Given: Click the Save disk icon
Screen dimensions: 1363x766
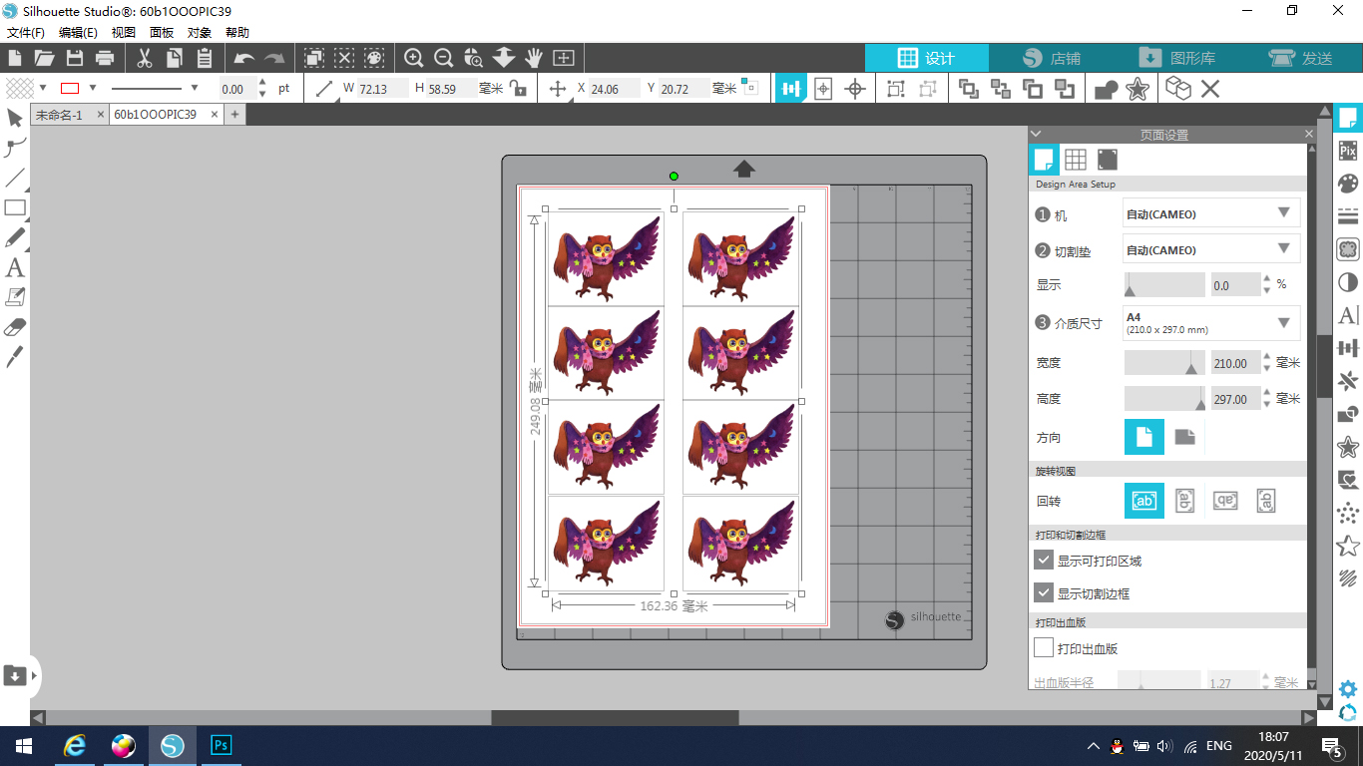Looking at the screenshot, I should tap(74, 58).
